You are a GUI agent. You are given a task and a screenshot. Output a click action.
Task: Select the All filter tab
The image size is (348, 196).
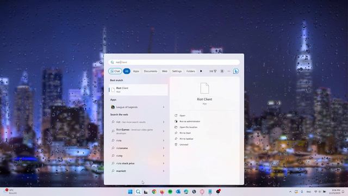[x=127, y=71]
